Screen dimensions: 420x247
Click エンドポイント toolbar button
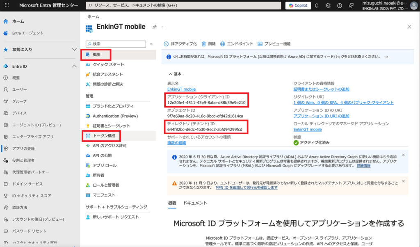236,44
